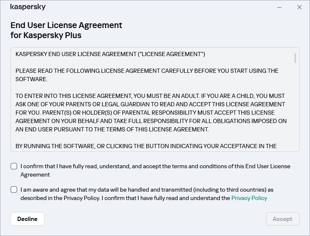Click the Accept button
Viewport: 310px width, 236px height.
coord(282,219)
